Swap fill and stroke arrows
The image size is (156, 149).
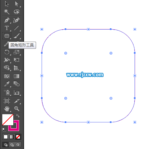[x=18, y=116]
